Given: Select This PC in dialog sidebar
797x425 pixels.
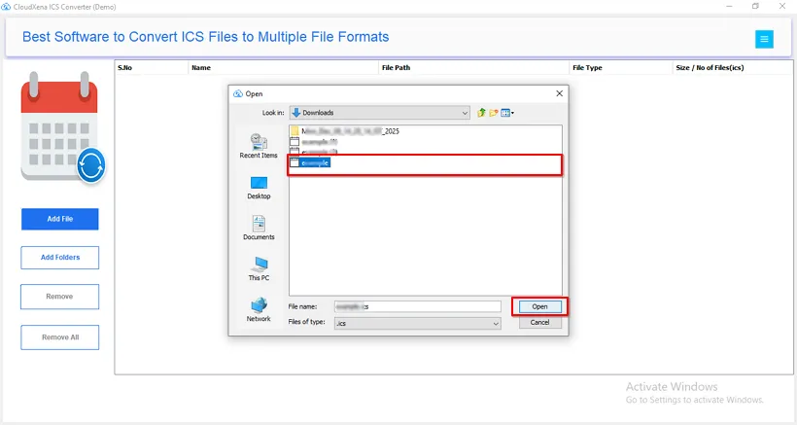Looking at the screenshot, I should [x=259, y=269].
